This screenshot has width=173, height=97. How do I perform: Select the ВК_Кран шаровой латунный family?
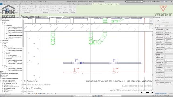tap(11, 87)
